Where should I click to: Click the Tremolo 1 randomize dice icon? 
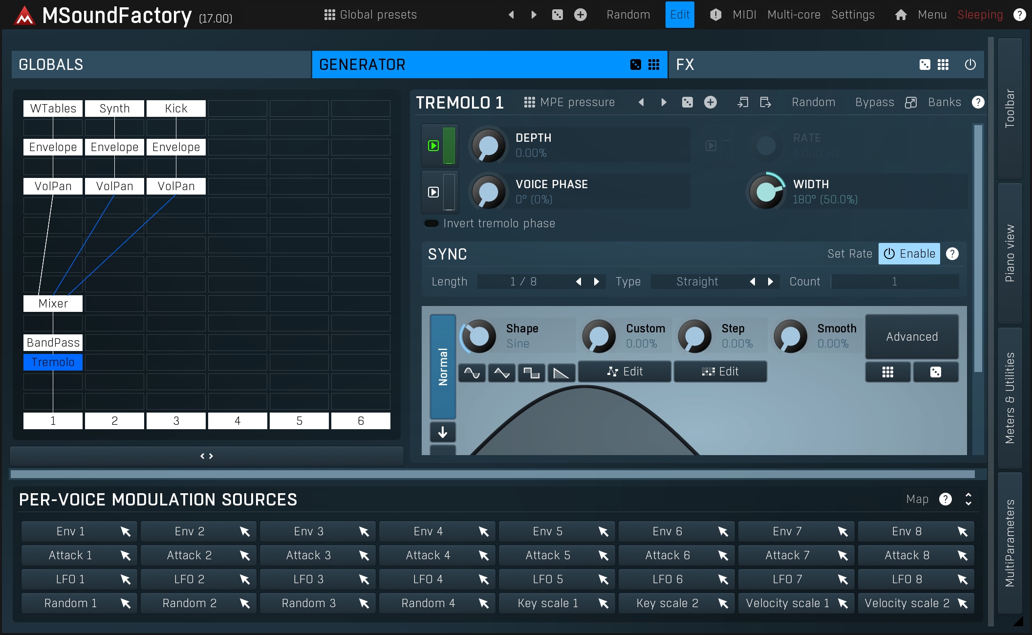(687, 102)
